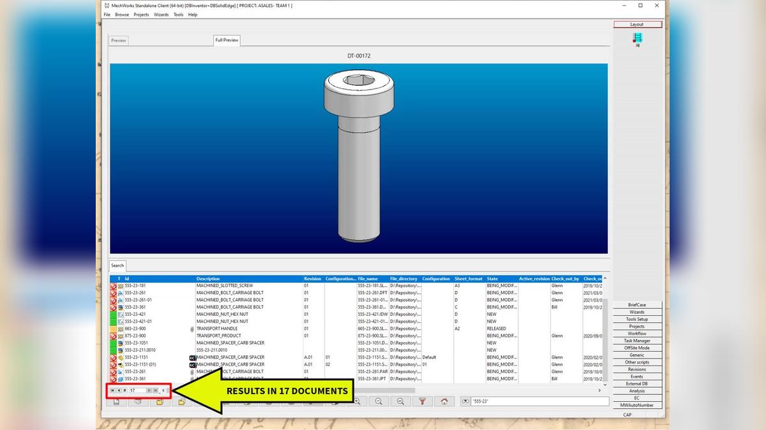Open the Task Manager panel

pyautogui.click(x=637, y=341)
